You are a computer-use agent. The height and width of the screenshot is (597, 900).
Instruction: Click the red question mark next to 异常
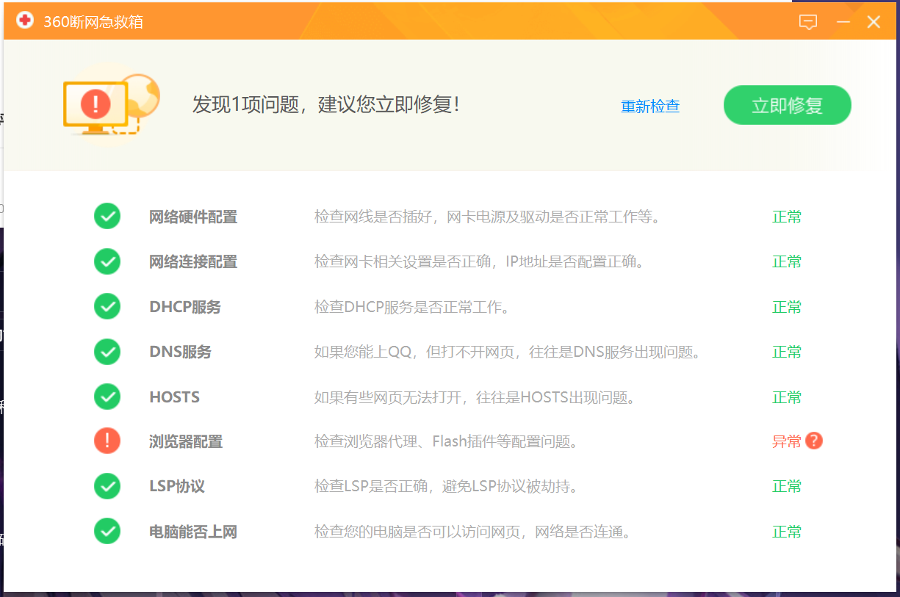(x=813, y=441)
